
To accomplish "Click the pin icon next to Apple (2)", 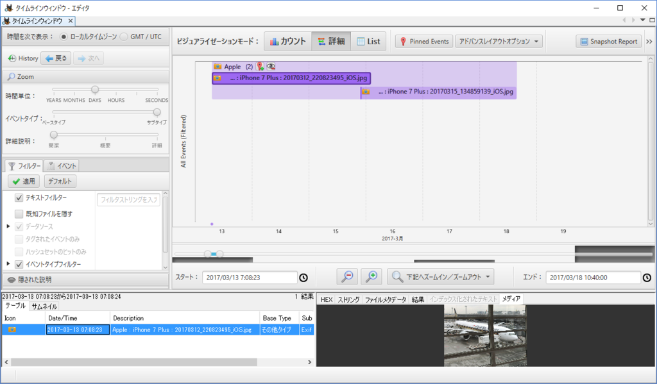I will coord(260,66).
